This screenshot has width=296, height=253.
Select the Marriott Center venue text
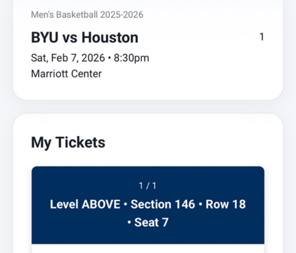tap(66, 73)
